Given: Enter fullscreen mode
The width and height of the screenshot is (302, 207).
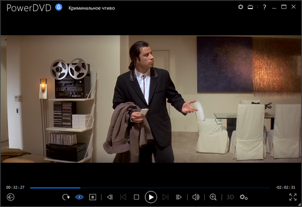Looking at the screenshot, I should coord(293,197).
